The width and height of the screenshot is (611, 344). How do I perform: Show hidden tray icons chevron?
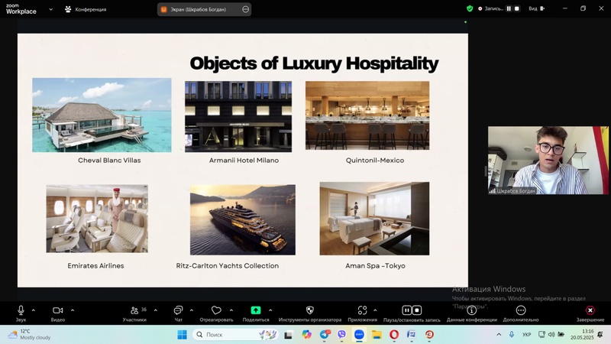click(499, 335)
